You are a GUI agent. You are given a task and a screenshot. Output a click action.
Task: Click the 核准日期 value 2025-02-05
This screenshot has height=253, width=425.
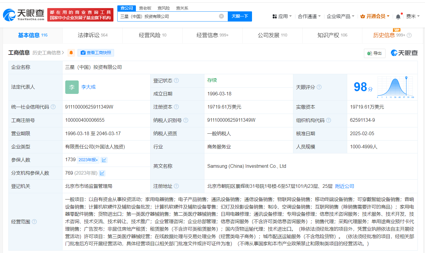(362, 133)
